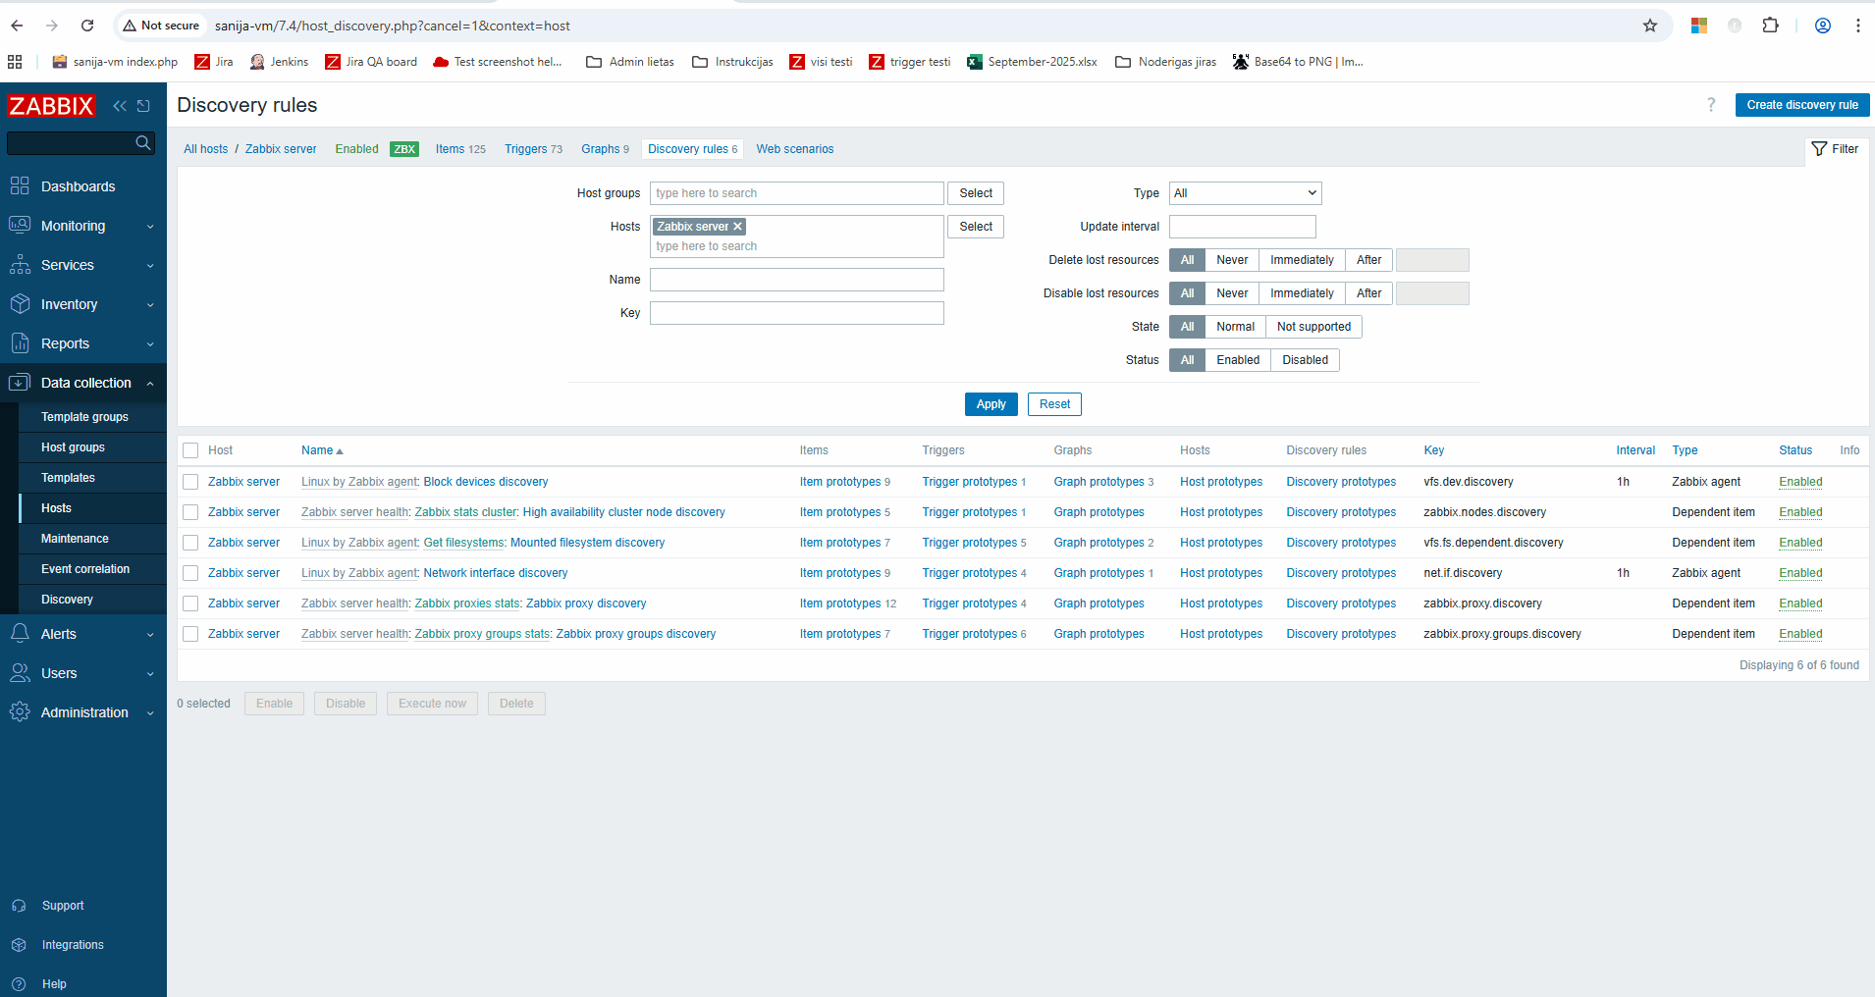1875x997 pixels.
Task: Collapse Data collection menu chevron
Action: pyautogui.click(x=150, y=384)
